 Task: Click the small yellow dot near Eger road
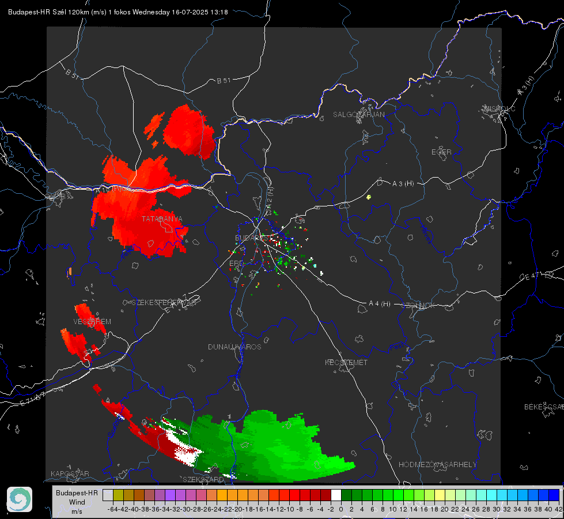(x=368, y=197)
